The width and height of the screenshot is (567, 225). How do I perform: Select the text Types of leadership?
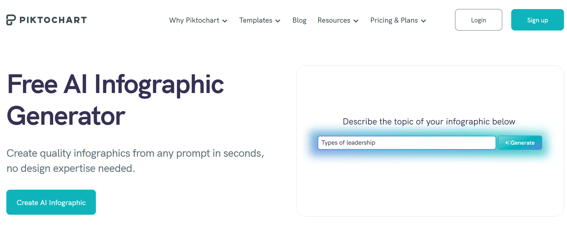[x=348, y=143]
